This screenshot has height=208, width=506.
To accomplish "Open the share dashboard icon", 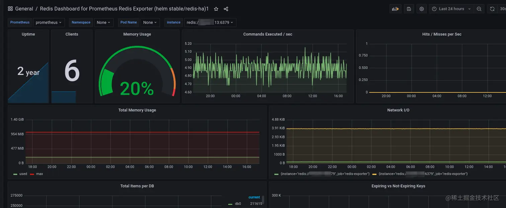I will 226,9.
